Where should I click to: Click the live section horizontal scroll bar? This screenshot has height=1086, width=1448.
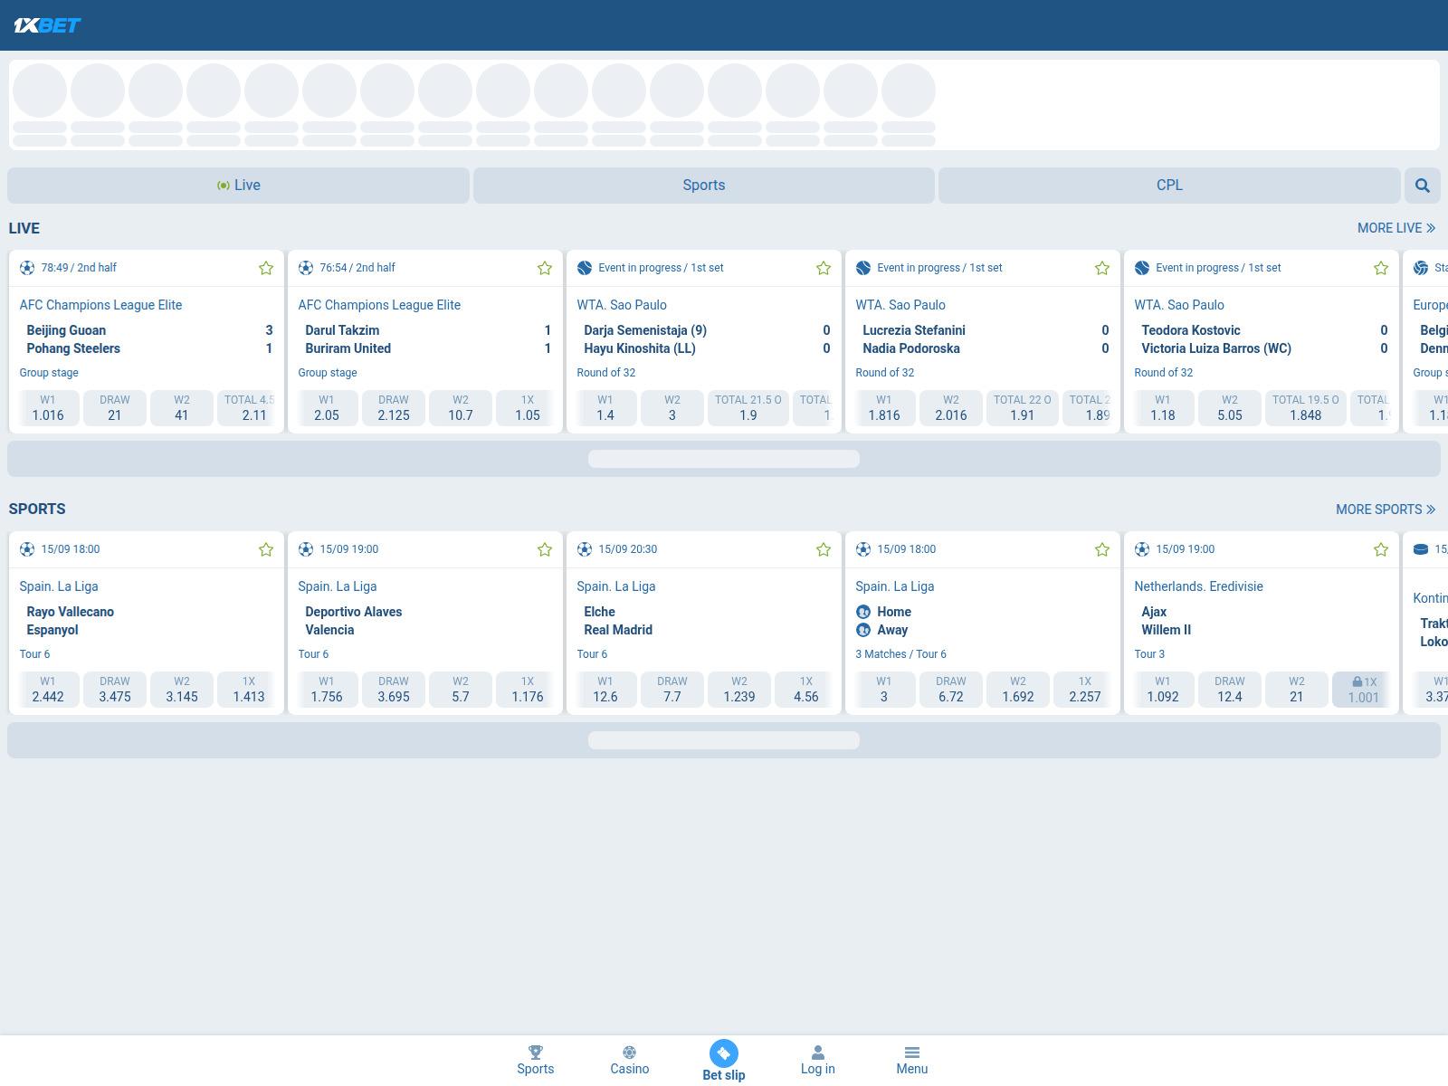724,459
